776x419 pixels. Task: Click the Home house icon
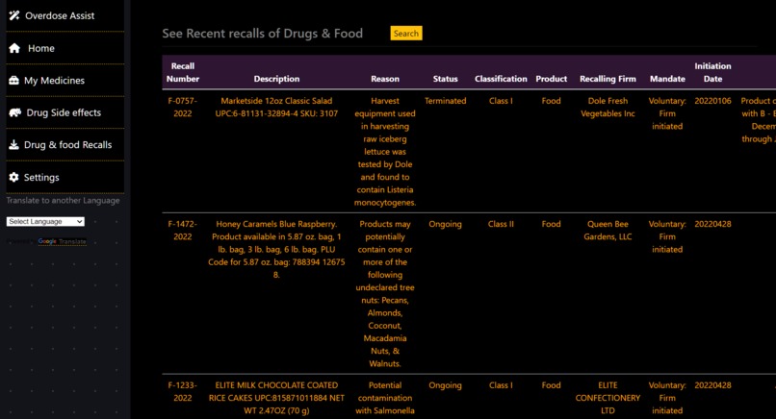pos(14,48)
